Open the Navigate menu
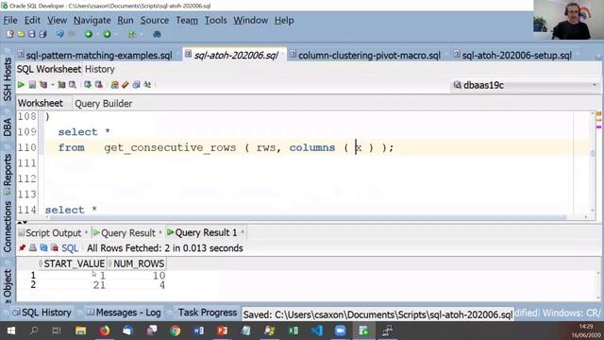Viewport: 604px width, 340px height. tap(92, 20)
